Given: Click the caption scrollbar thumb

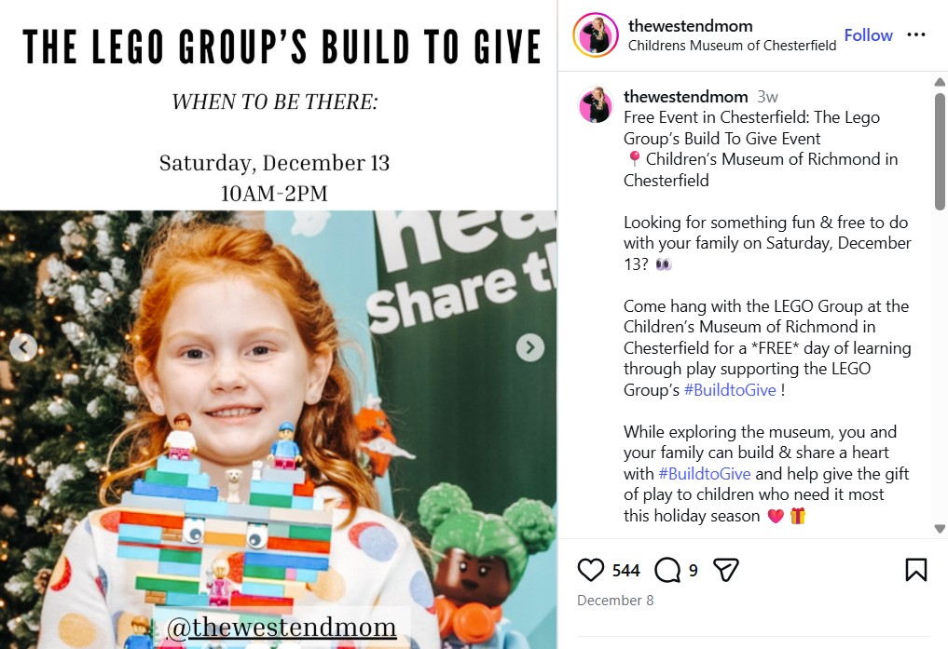Looking at the screenshot, I should pyautogui.click(x=940, y=151).
